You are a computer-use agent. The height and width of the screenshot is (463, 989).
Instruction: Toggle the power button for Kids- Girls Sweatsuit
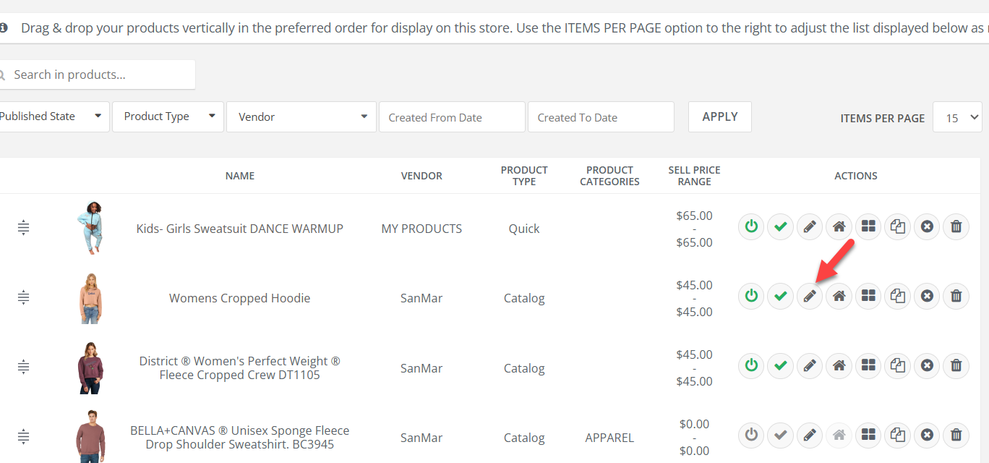(751, 226)
